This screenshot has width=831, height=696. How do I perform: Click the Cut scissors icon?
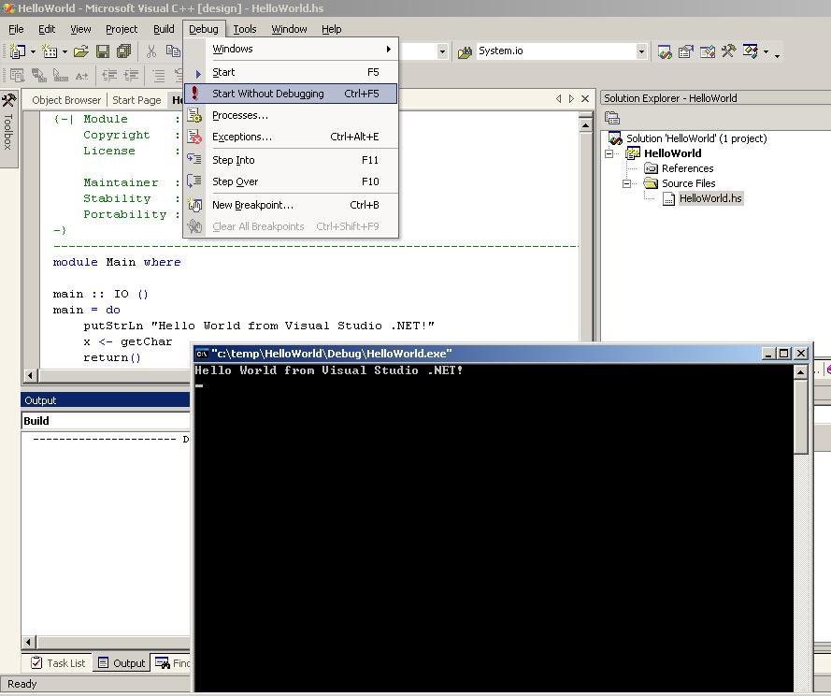151,51
